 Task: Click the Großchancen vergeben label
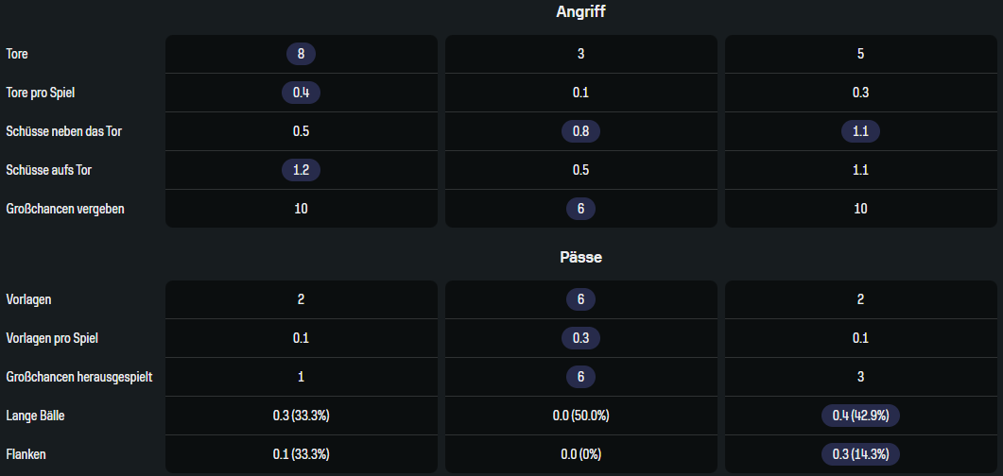(x=64, y=209)
